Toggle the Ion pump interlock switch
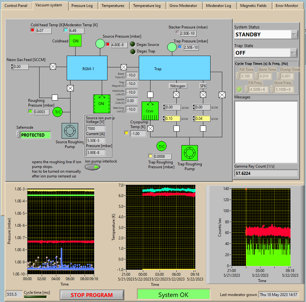 93,167
